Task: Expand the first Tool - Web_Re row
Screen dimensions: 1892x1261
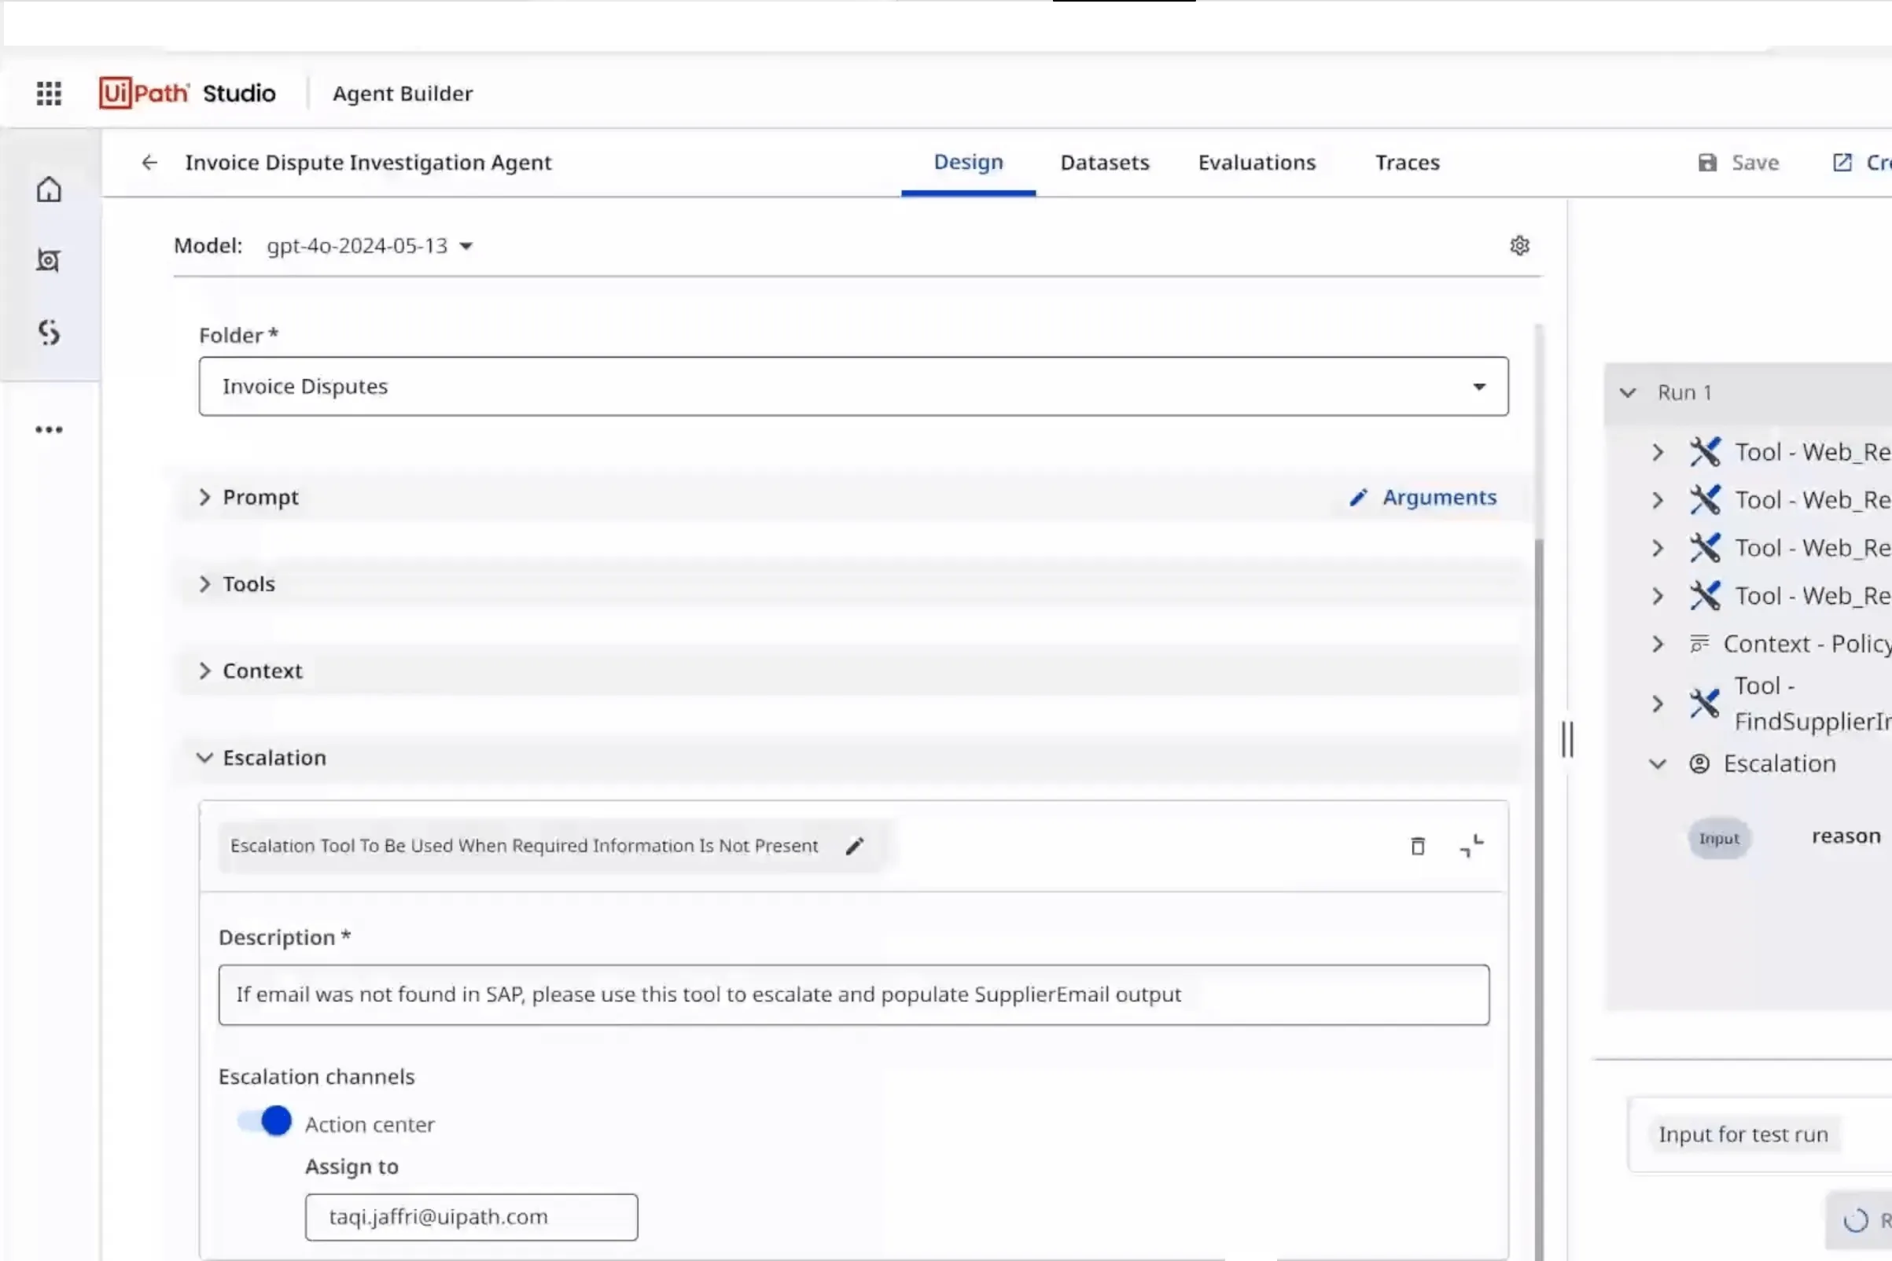Action: point(1657,452)
